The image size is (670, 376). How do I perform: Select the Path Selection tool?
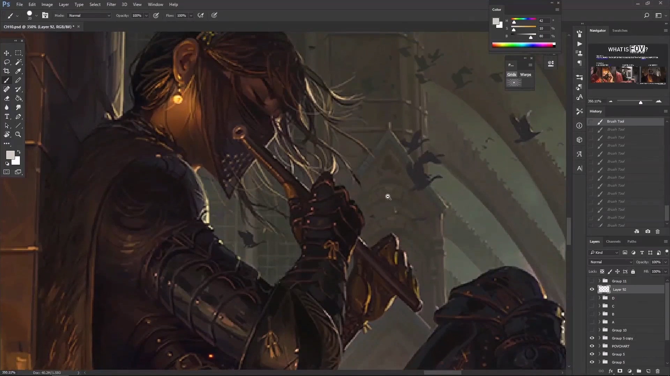(x=7, y=125)
